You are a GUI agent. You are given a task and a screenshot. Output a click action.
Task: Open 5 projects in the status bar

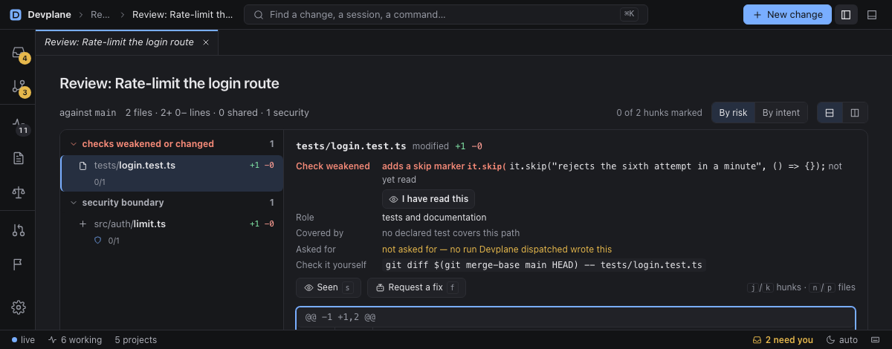(x=136, y=340)
